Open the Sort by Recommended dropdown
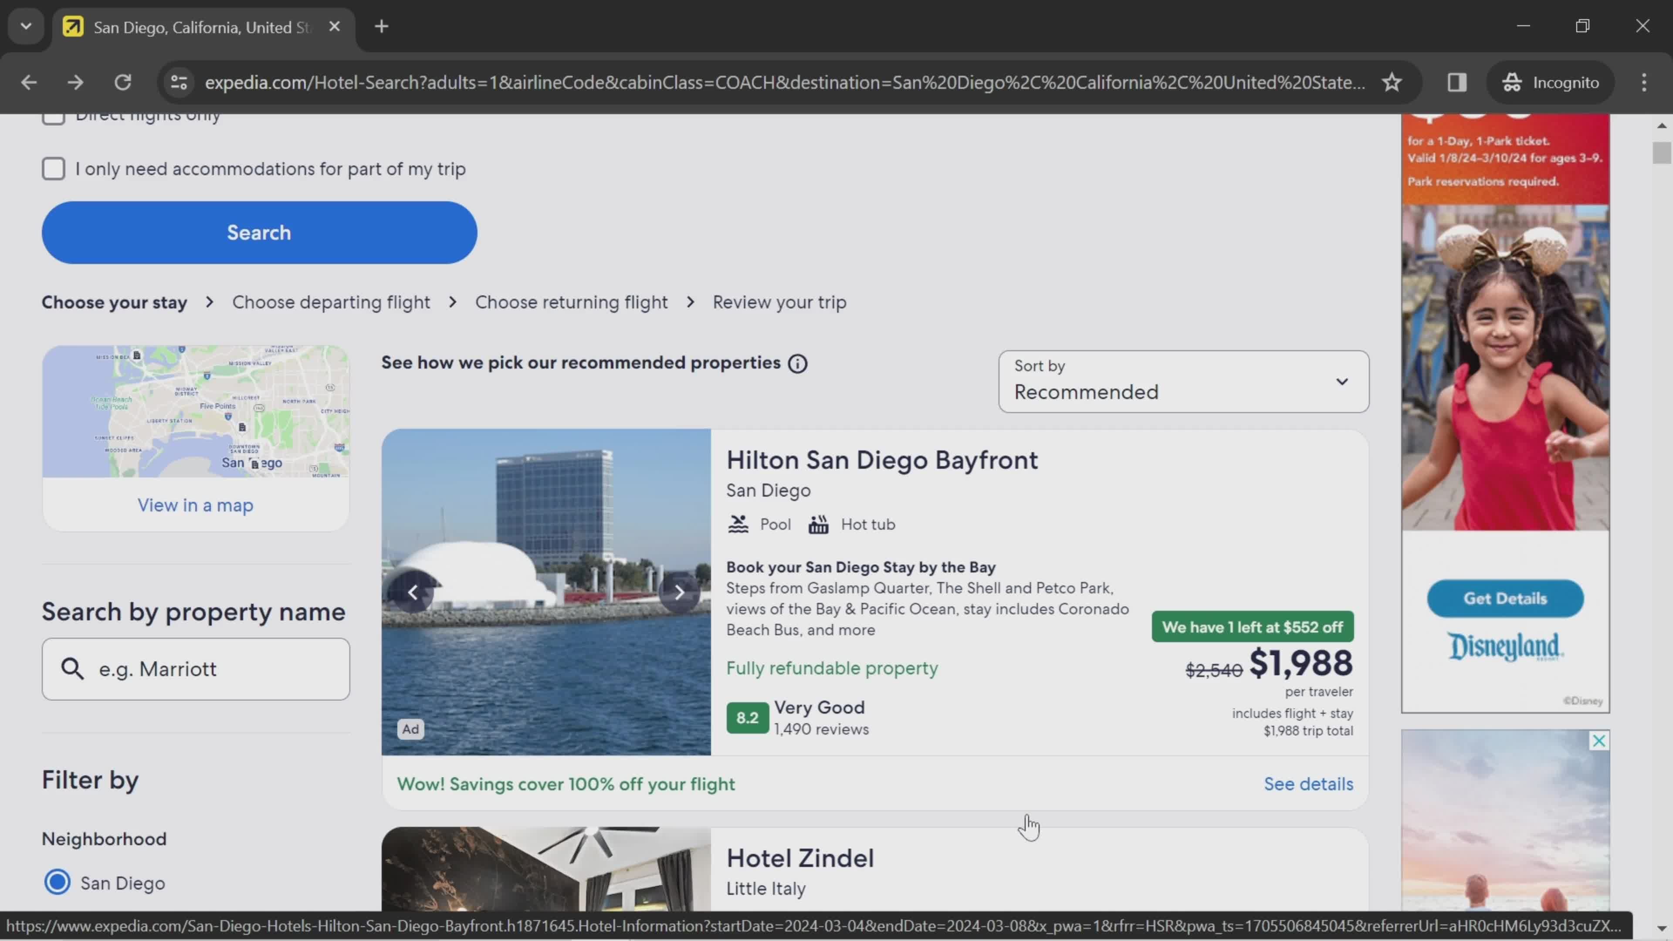Viewport: 1673px width, 941px height. coord(1183,381)
